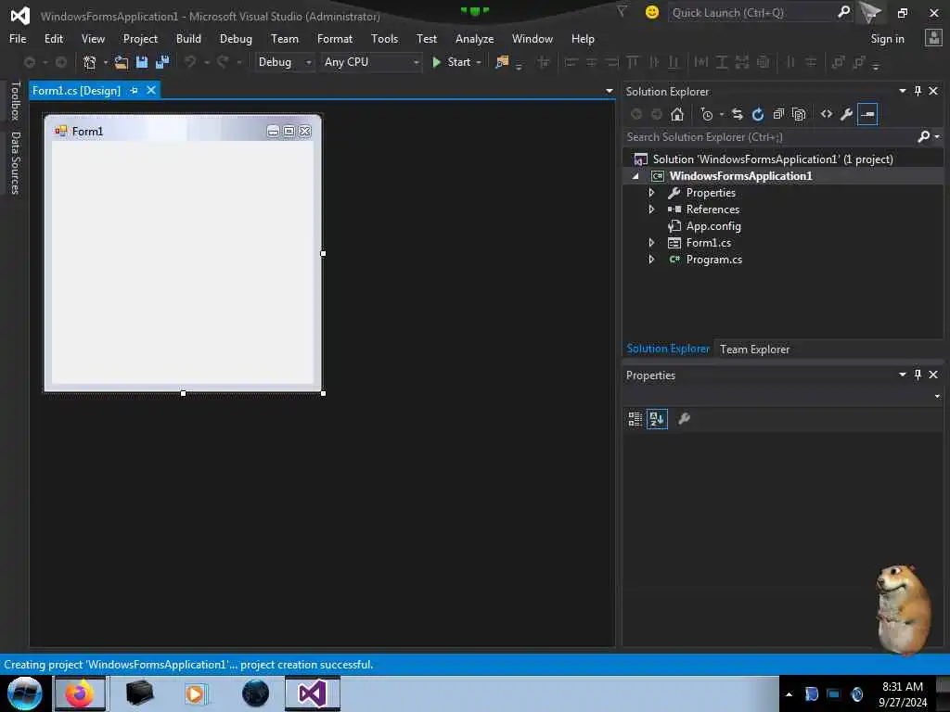The height and width of the screenshot is (712, 950).
Task: Click the Search Solution Explorer field
Action: pos(769,137)
